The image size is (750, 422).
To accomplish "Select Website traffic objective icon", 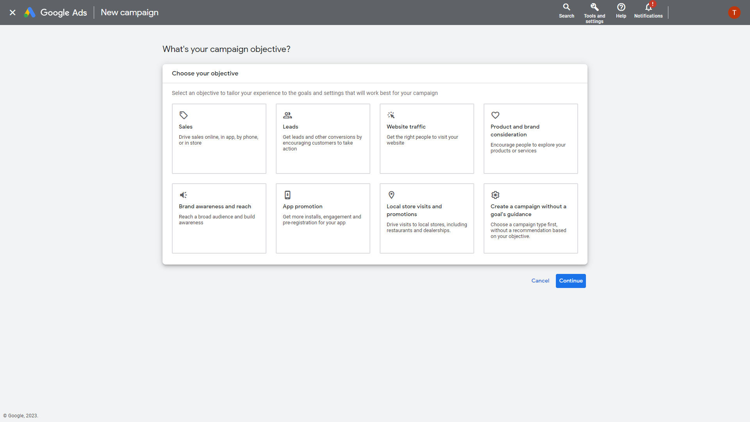I will (x=391, y=115).
